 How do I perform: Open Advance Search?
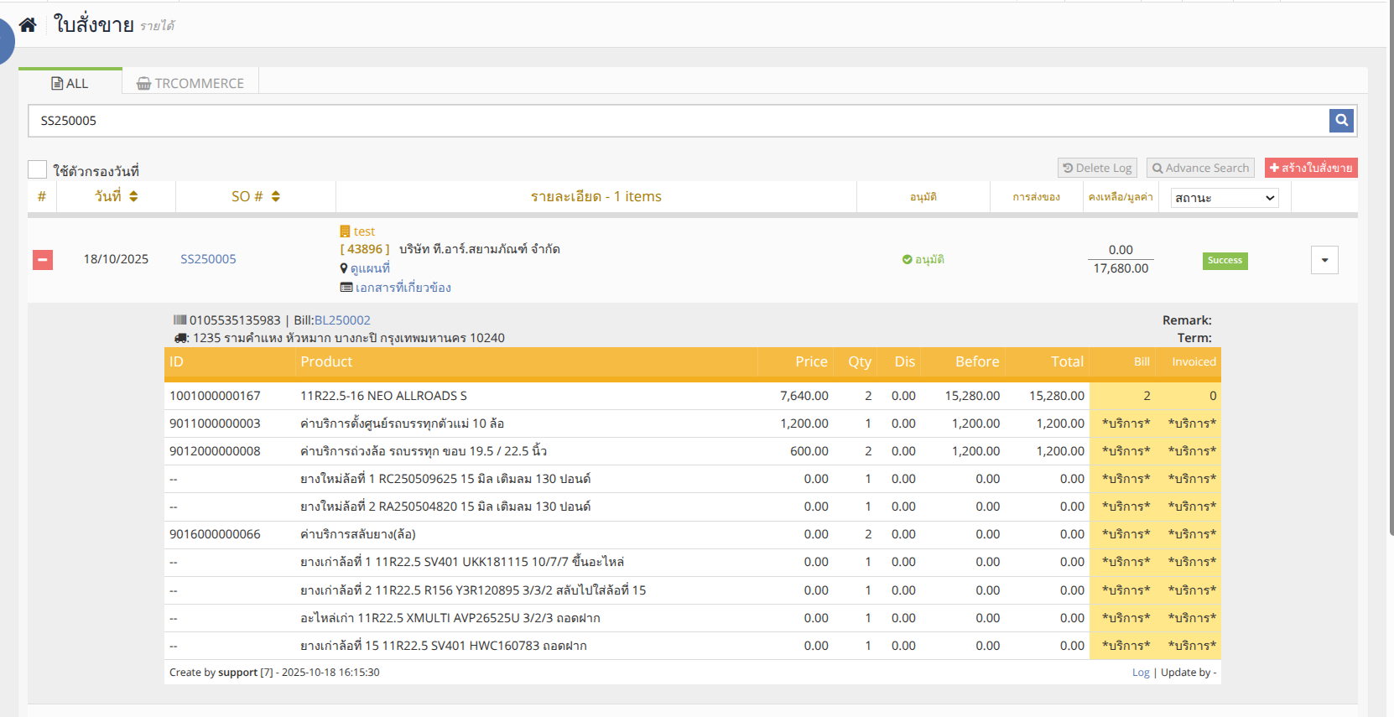click(1200, 168)
